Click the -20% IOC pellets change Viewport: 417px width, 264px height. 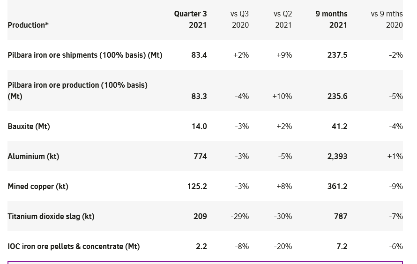pyautogui.click(x=283, y=246)
